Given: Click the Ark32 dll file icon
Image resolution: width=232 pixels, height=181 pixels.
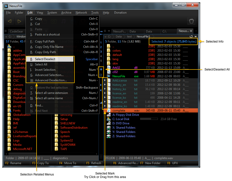Looking at the screenshot, I should point(109,67).
